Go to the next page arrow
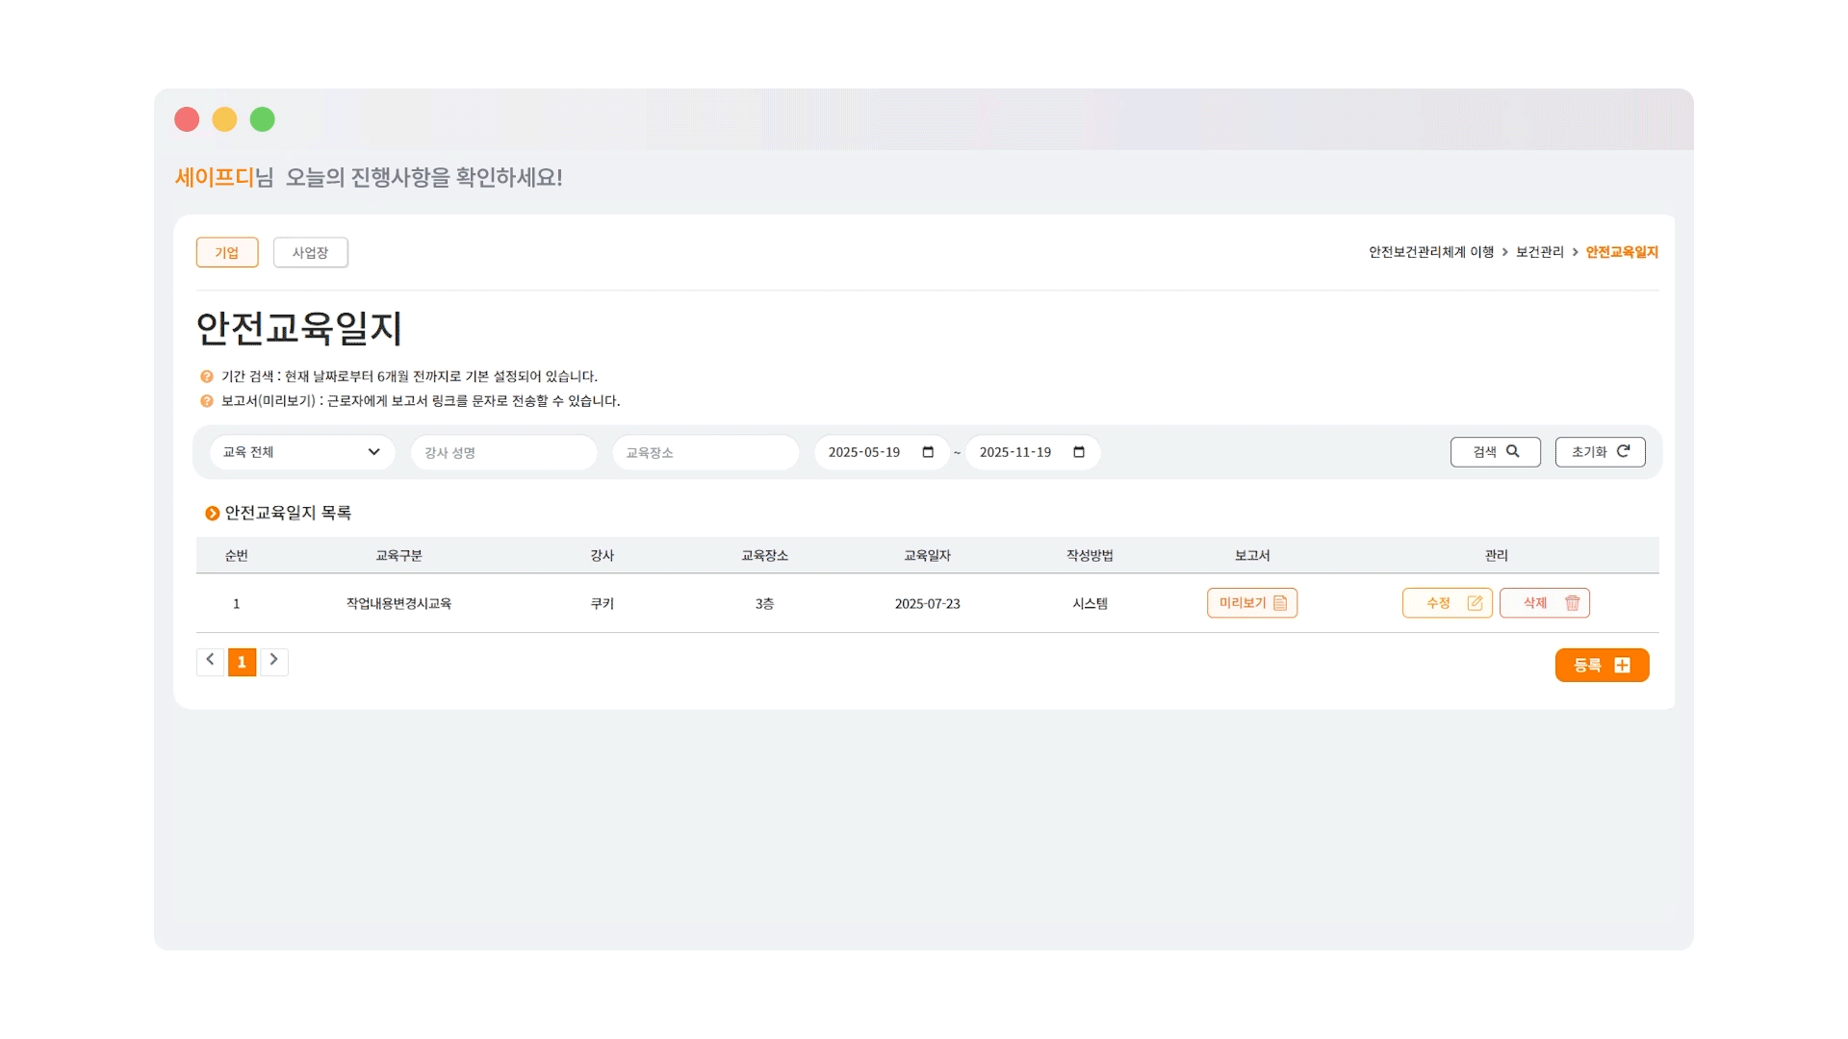This screenshot has height=1039, width=1848. pyautogui.click(x=274, y=661)
